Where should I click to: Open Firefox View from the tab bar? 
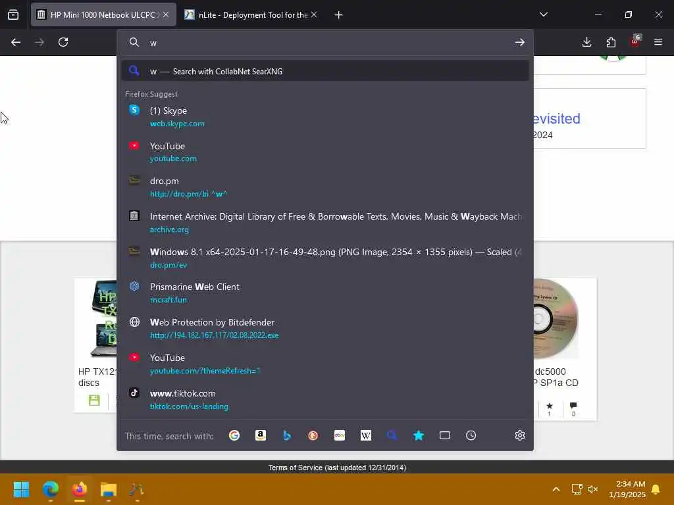[13, 14]
